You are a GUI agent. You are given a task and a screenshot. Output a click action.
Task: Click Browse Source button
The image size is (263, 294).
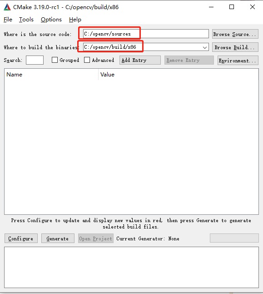[x=235, y=34]
